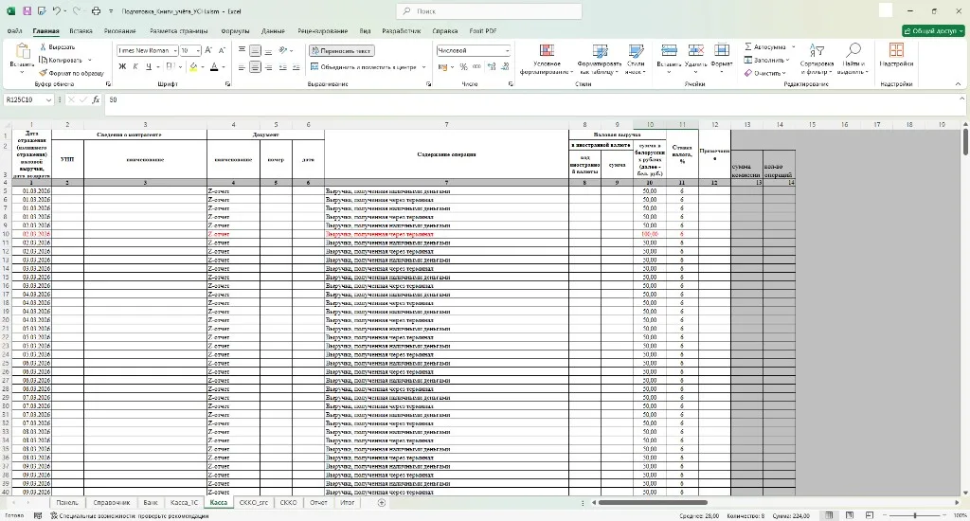
Task: Open Sort and Filter (Сортировка и фильтр)
Action: 817,60
